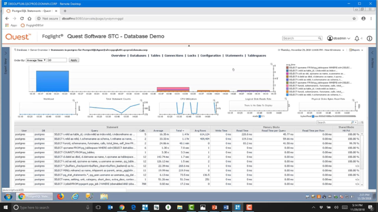Viewport: 378px width, 212px height.
Task: Open Task View on the Windows 10 taskbar
Action: [98, 207]
